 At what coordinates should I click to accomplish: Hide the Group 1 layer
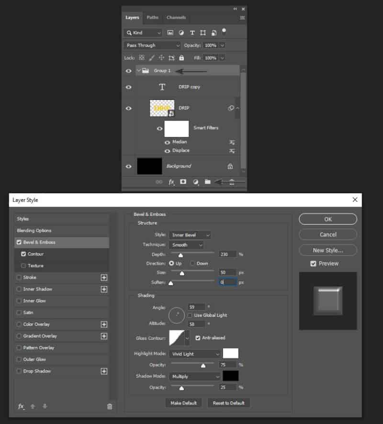(x=129, y=71)
